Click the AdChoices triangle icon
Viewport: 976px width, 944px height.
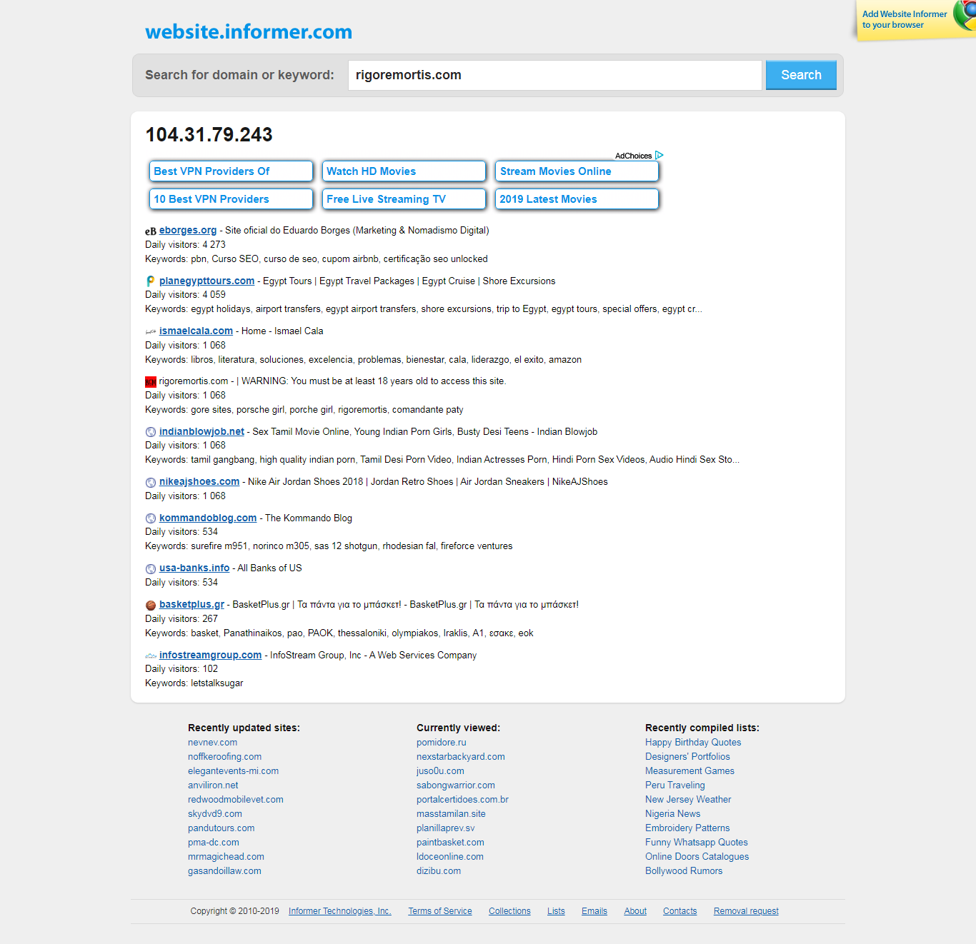click(659, 155)
